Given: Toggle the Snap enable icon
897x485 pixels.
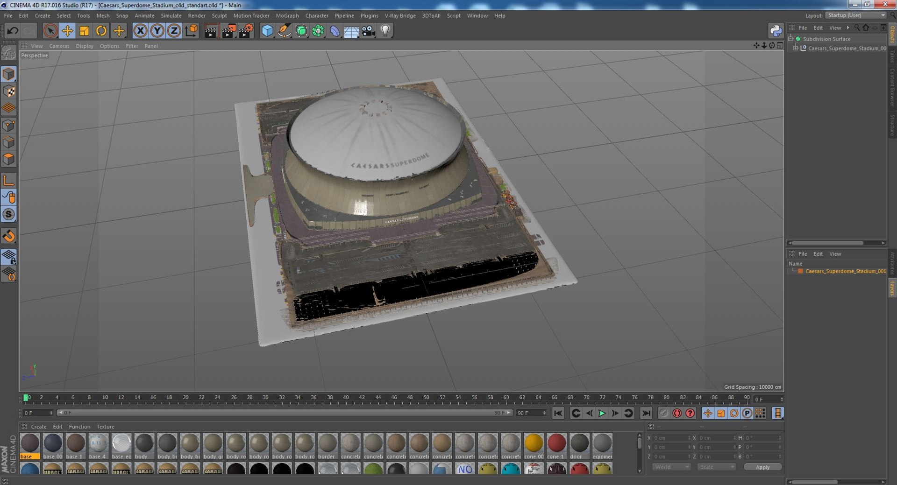Looking at the screenshot, I should tap(9, 214).
